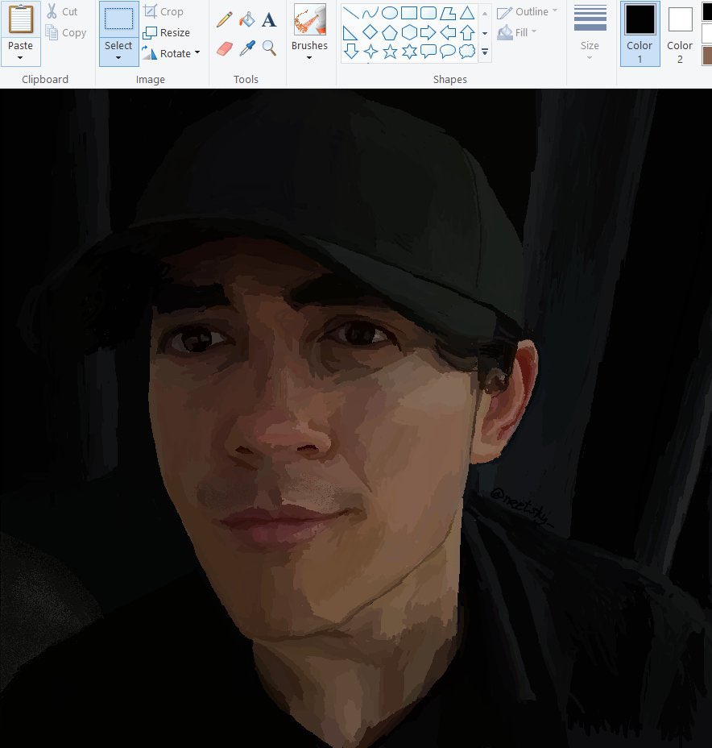The image size is (712, 748).
Task: Pick the Eraser tool
Action: point(225,48)
